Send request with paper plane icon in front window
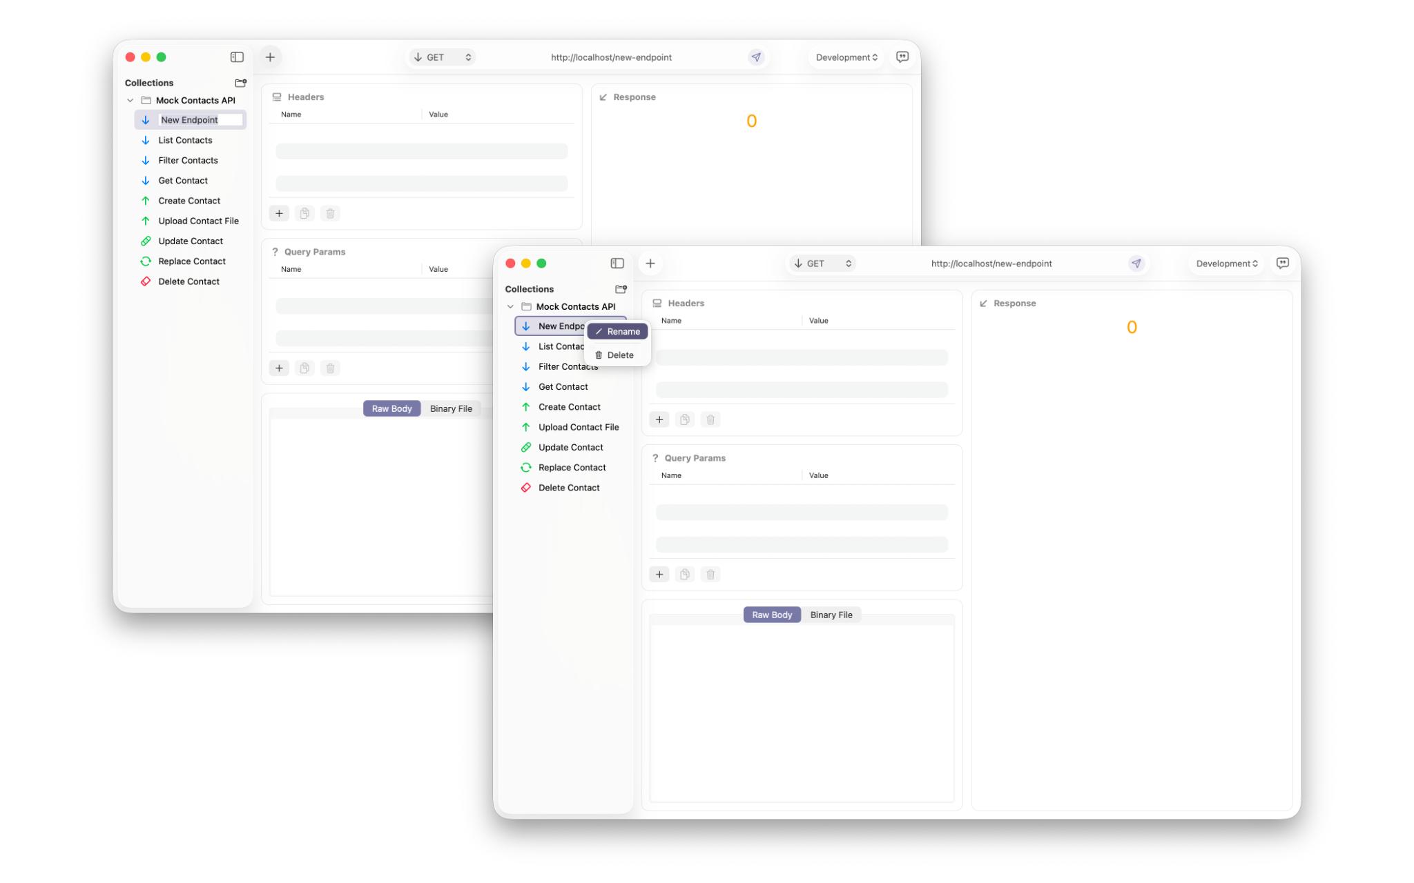 1136,264
